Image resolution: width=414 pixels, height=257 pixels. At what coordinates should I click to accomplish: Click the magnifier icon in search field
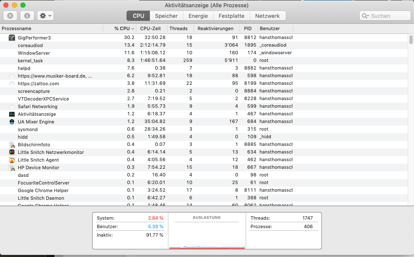366,16
